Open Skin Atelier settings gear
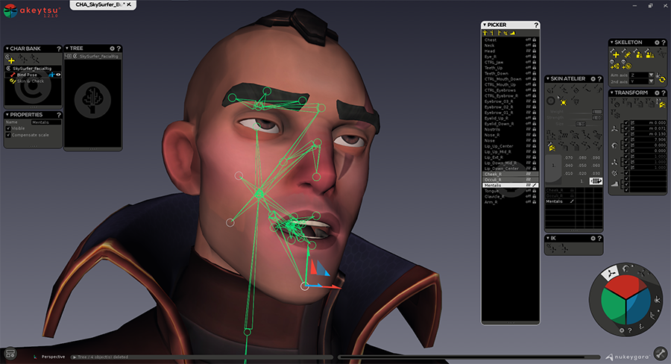Viewport: 671px width, 364px height. pos(593,79)
